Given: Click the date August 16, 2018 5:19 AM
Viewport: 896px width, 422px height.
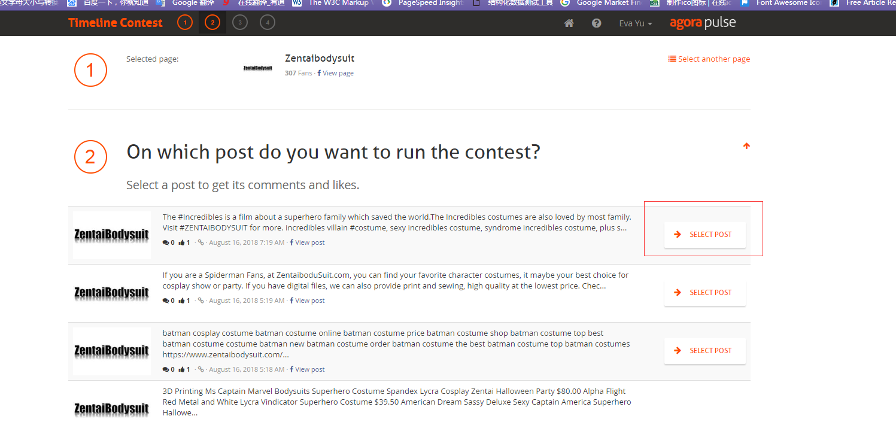Looking at the screenshot, I should click(x=247, y=300).
